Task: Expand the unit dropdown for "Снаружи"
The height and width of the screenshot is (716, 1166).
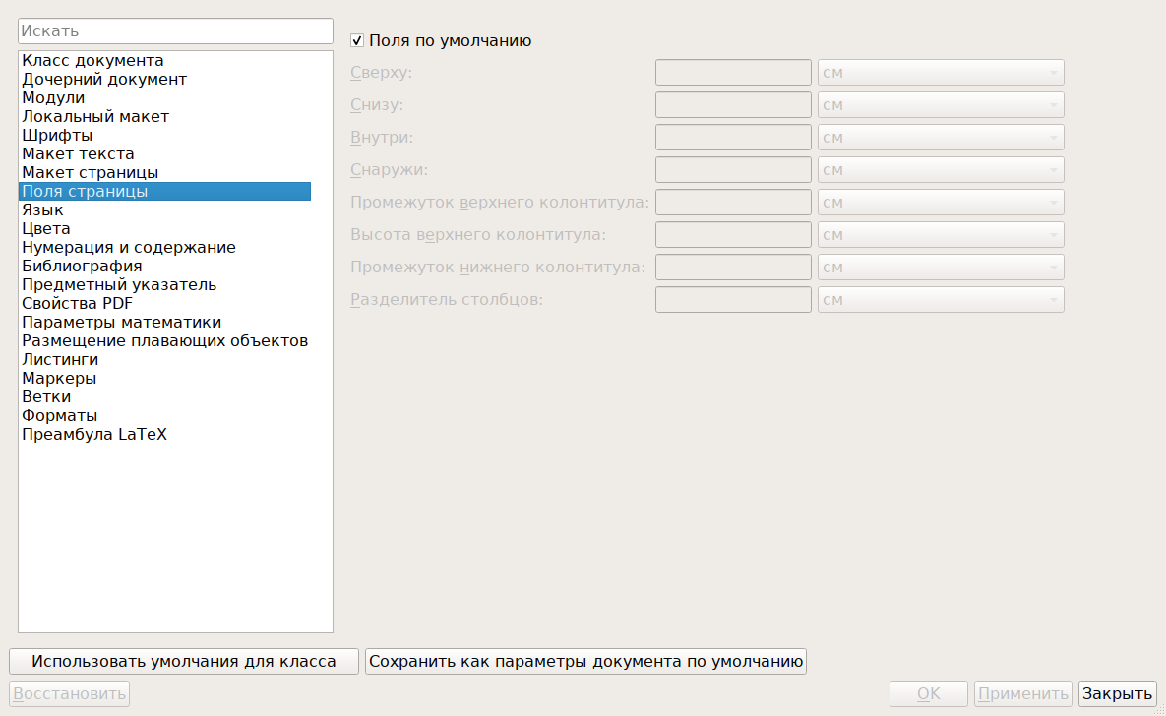Action: pyautogui.click(x=941, y=170)
